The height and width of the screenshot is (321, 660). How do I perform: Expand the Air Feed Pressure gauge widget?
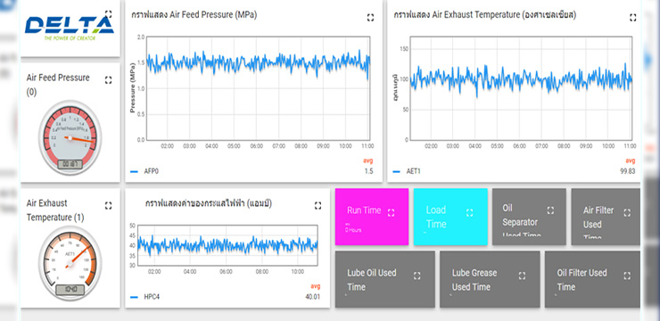(108, 80)
